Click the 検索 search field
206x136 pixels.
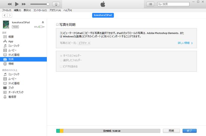point(173,4)
